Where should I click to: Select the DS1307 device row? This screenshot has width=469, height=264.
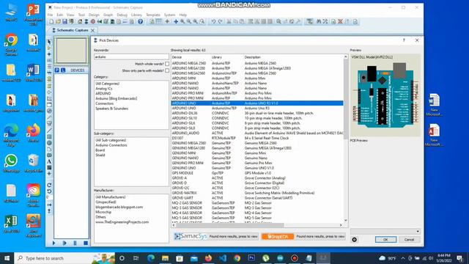pos(257,138)
